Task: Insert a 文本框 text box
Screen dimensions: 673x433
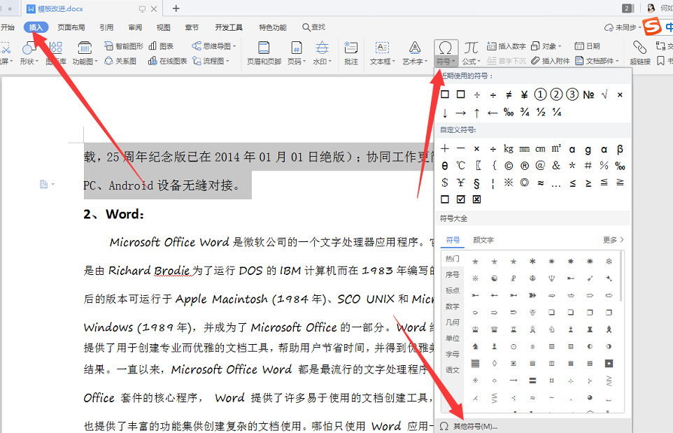Action: (382, 52)
